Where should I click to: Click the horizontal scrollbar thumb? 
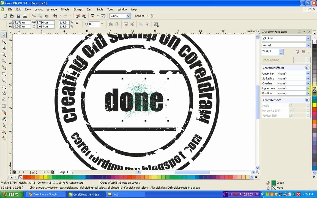coord(192,172)
